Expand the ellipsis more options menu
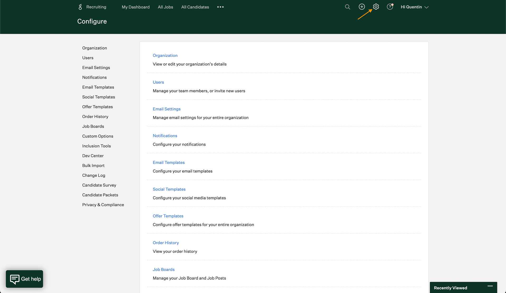This screenshot has height=293, width=506. coord(220,7)
